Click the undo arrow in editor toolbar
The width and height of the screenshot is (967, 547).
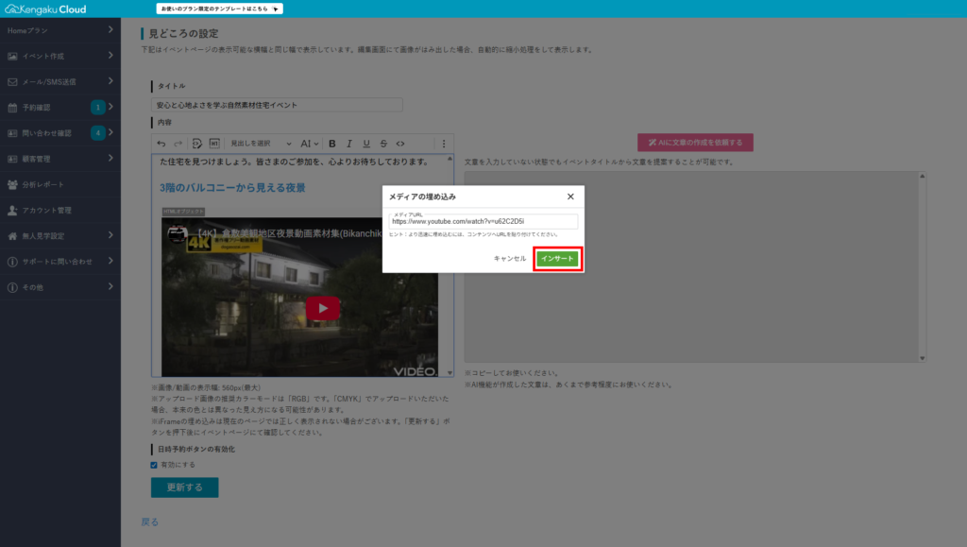tap(161, 144)
